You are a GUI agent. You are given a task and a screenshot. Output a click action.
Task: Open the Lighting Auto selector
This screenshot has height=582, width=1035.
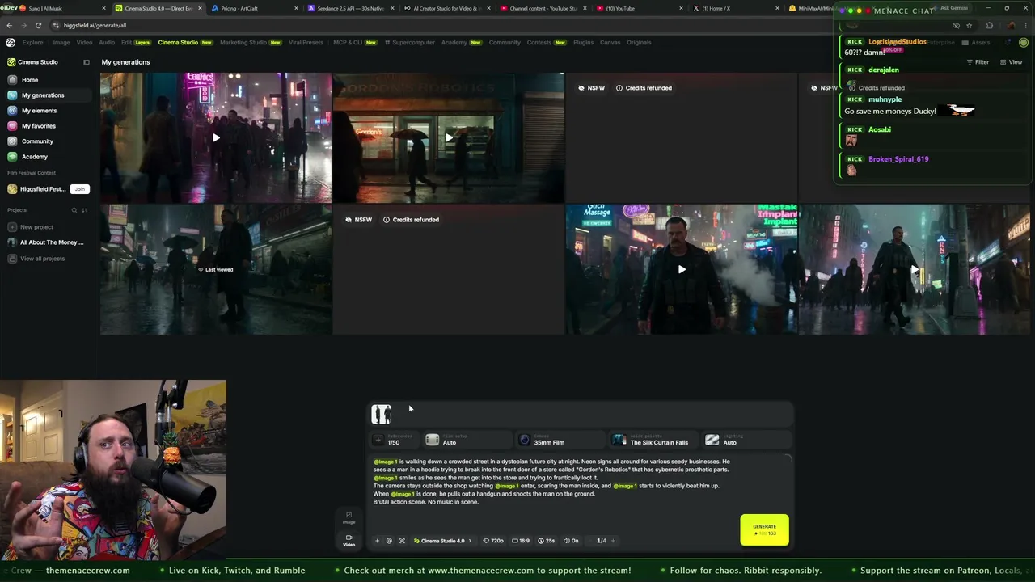pos(747,440)
